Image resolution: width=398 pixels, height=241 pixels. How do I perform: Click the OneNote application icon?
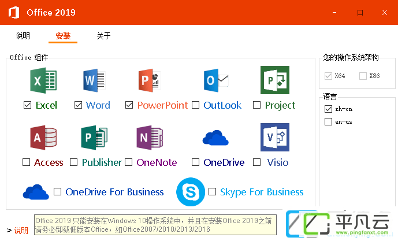(150, 138)
